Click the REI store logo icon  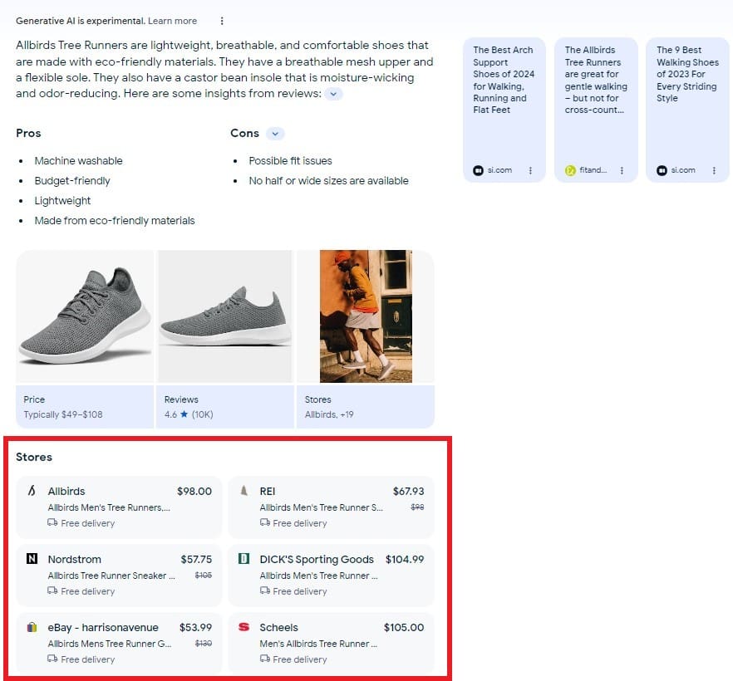click(x=244, y=491)
